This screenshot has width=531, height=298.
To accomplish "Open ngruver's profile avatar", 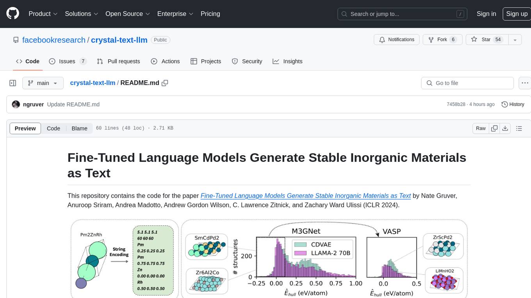I will pyautogui.click(x=16, y=105).
